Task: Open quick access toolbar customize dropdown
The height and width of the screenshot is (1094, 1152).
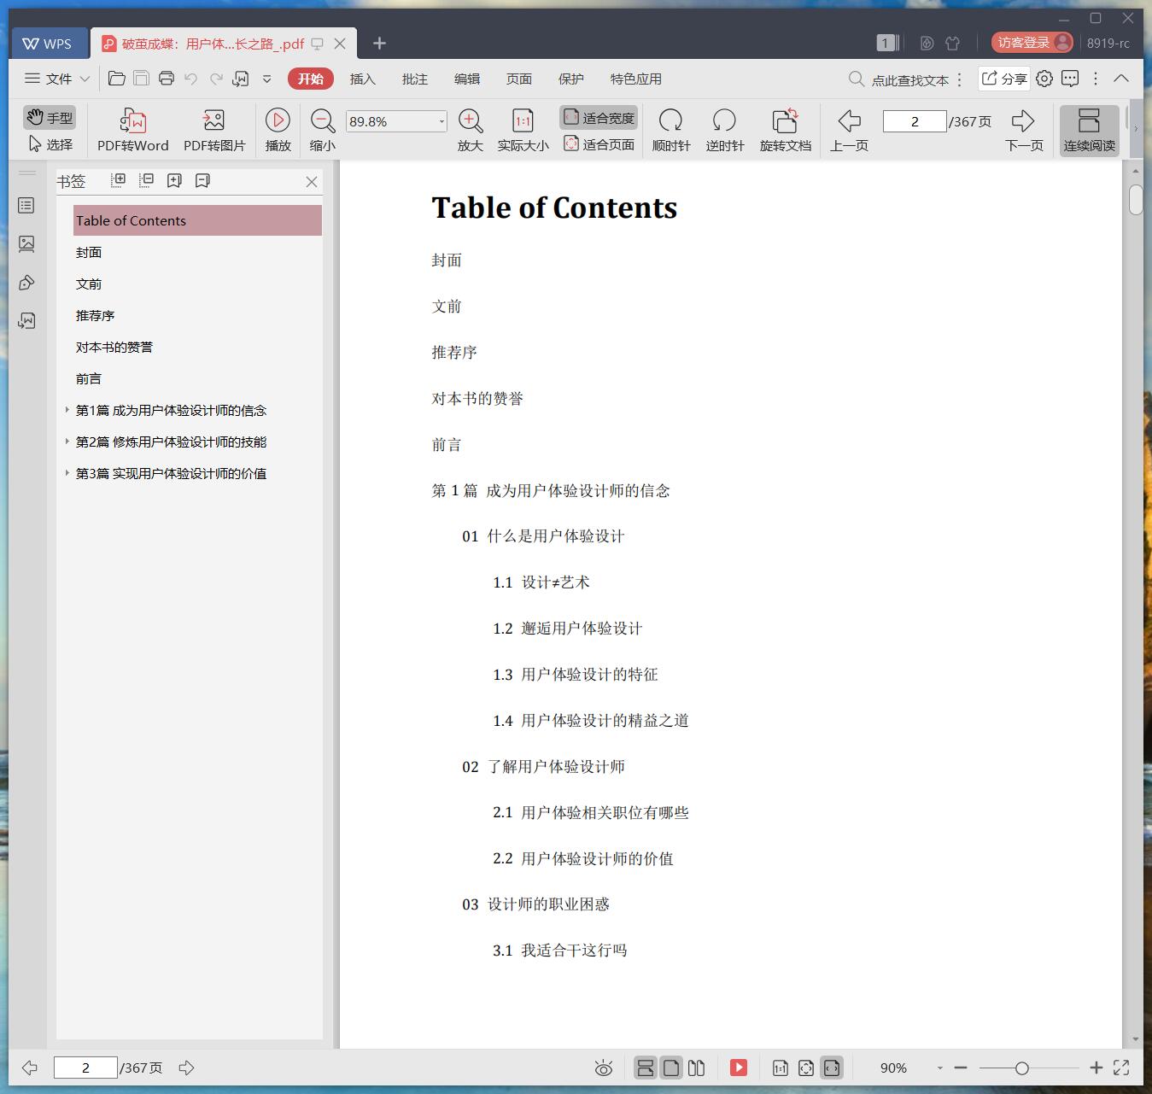Action: (266, 79)
